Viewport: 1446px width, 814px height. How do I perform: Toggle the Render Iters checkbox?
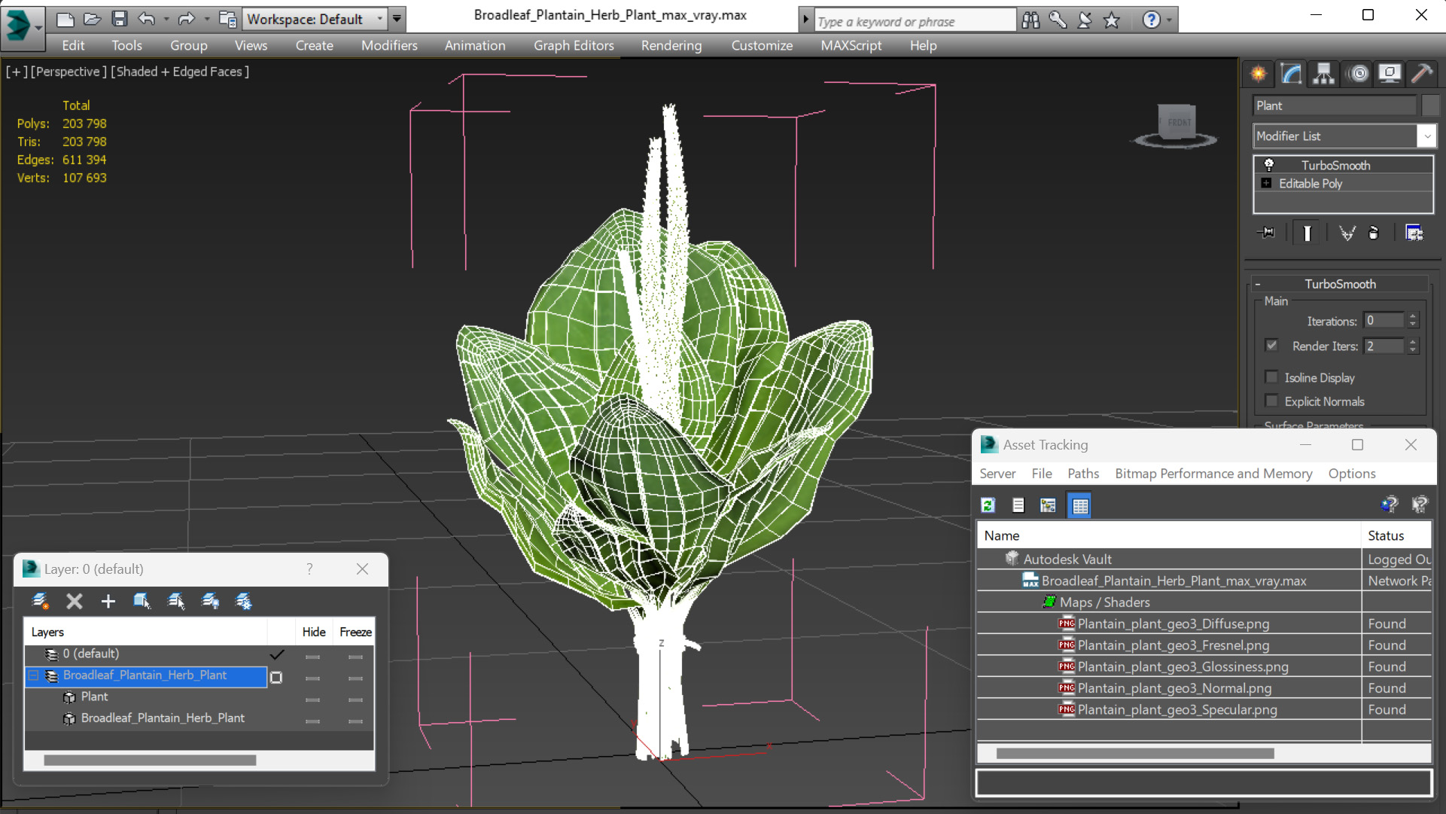coord(1272,346)
